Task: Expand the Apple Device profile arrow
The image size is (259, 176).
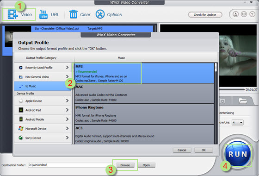Action: tap(67, 101)
